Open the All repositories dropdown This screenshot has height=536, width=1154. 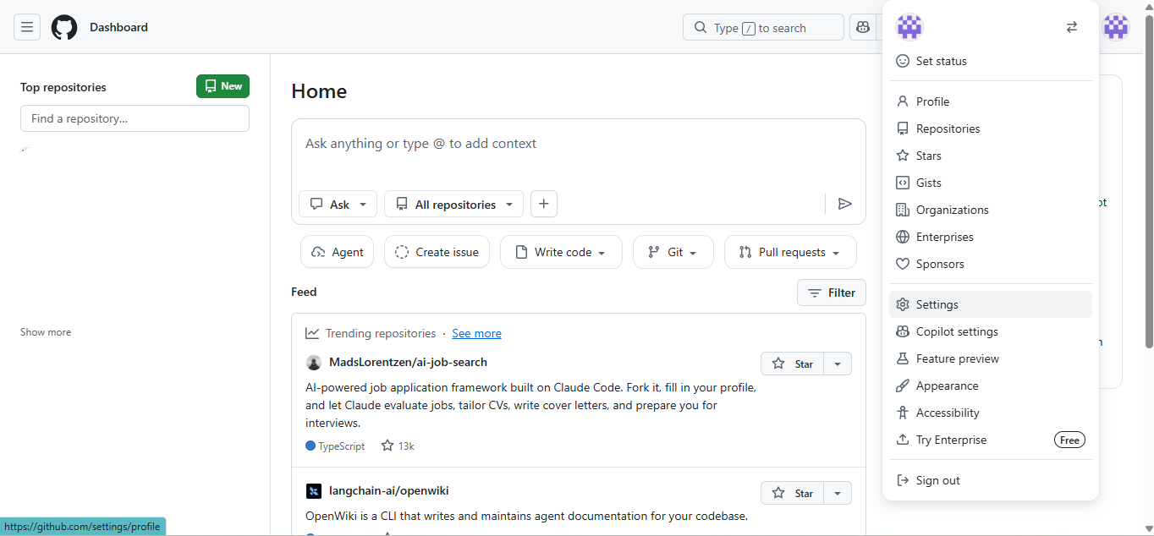pyautogui.click(x=453, y=204)
